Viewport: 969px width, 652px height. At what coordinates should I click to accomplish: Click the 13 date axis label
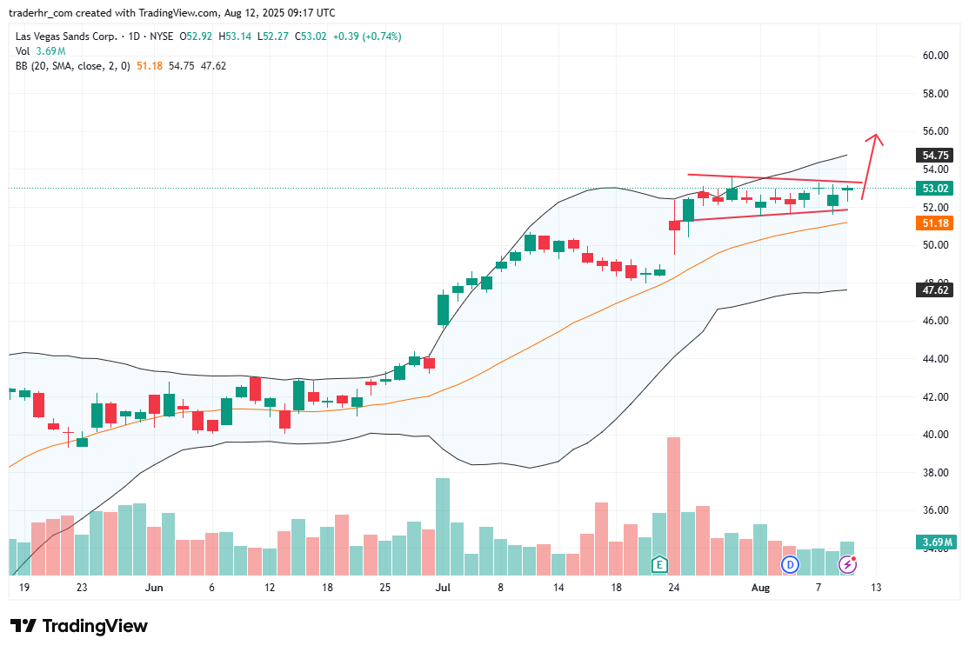(x=876, y=588)
